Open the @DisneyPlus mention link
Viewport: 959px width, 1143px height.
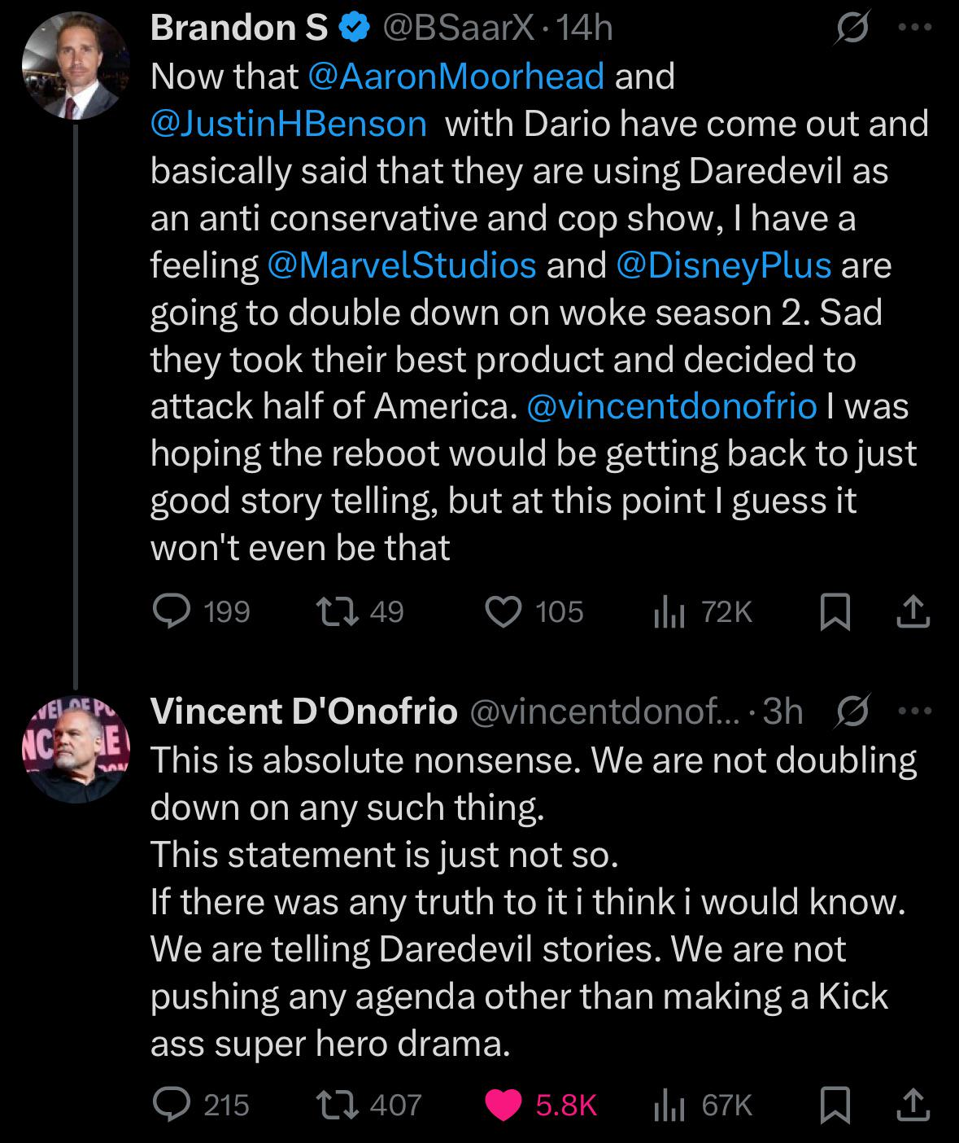click(x=724, y=265)
